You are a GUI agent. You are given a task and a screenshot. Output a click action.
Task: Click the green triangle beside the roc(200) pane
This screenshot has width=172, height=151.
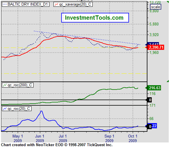click(x=167, y=81)
